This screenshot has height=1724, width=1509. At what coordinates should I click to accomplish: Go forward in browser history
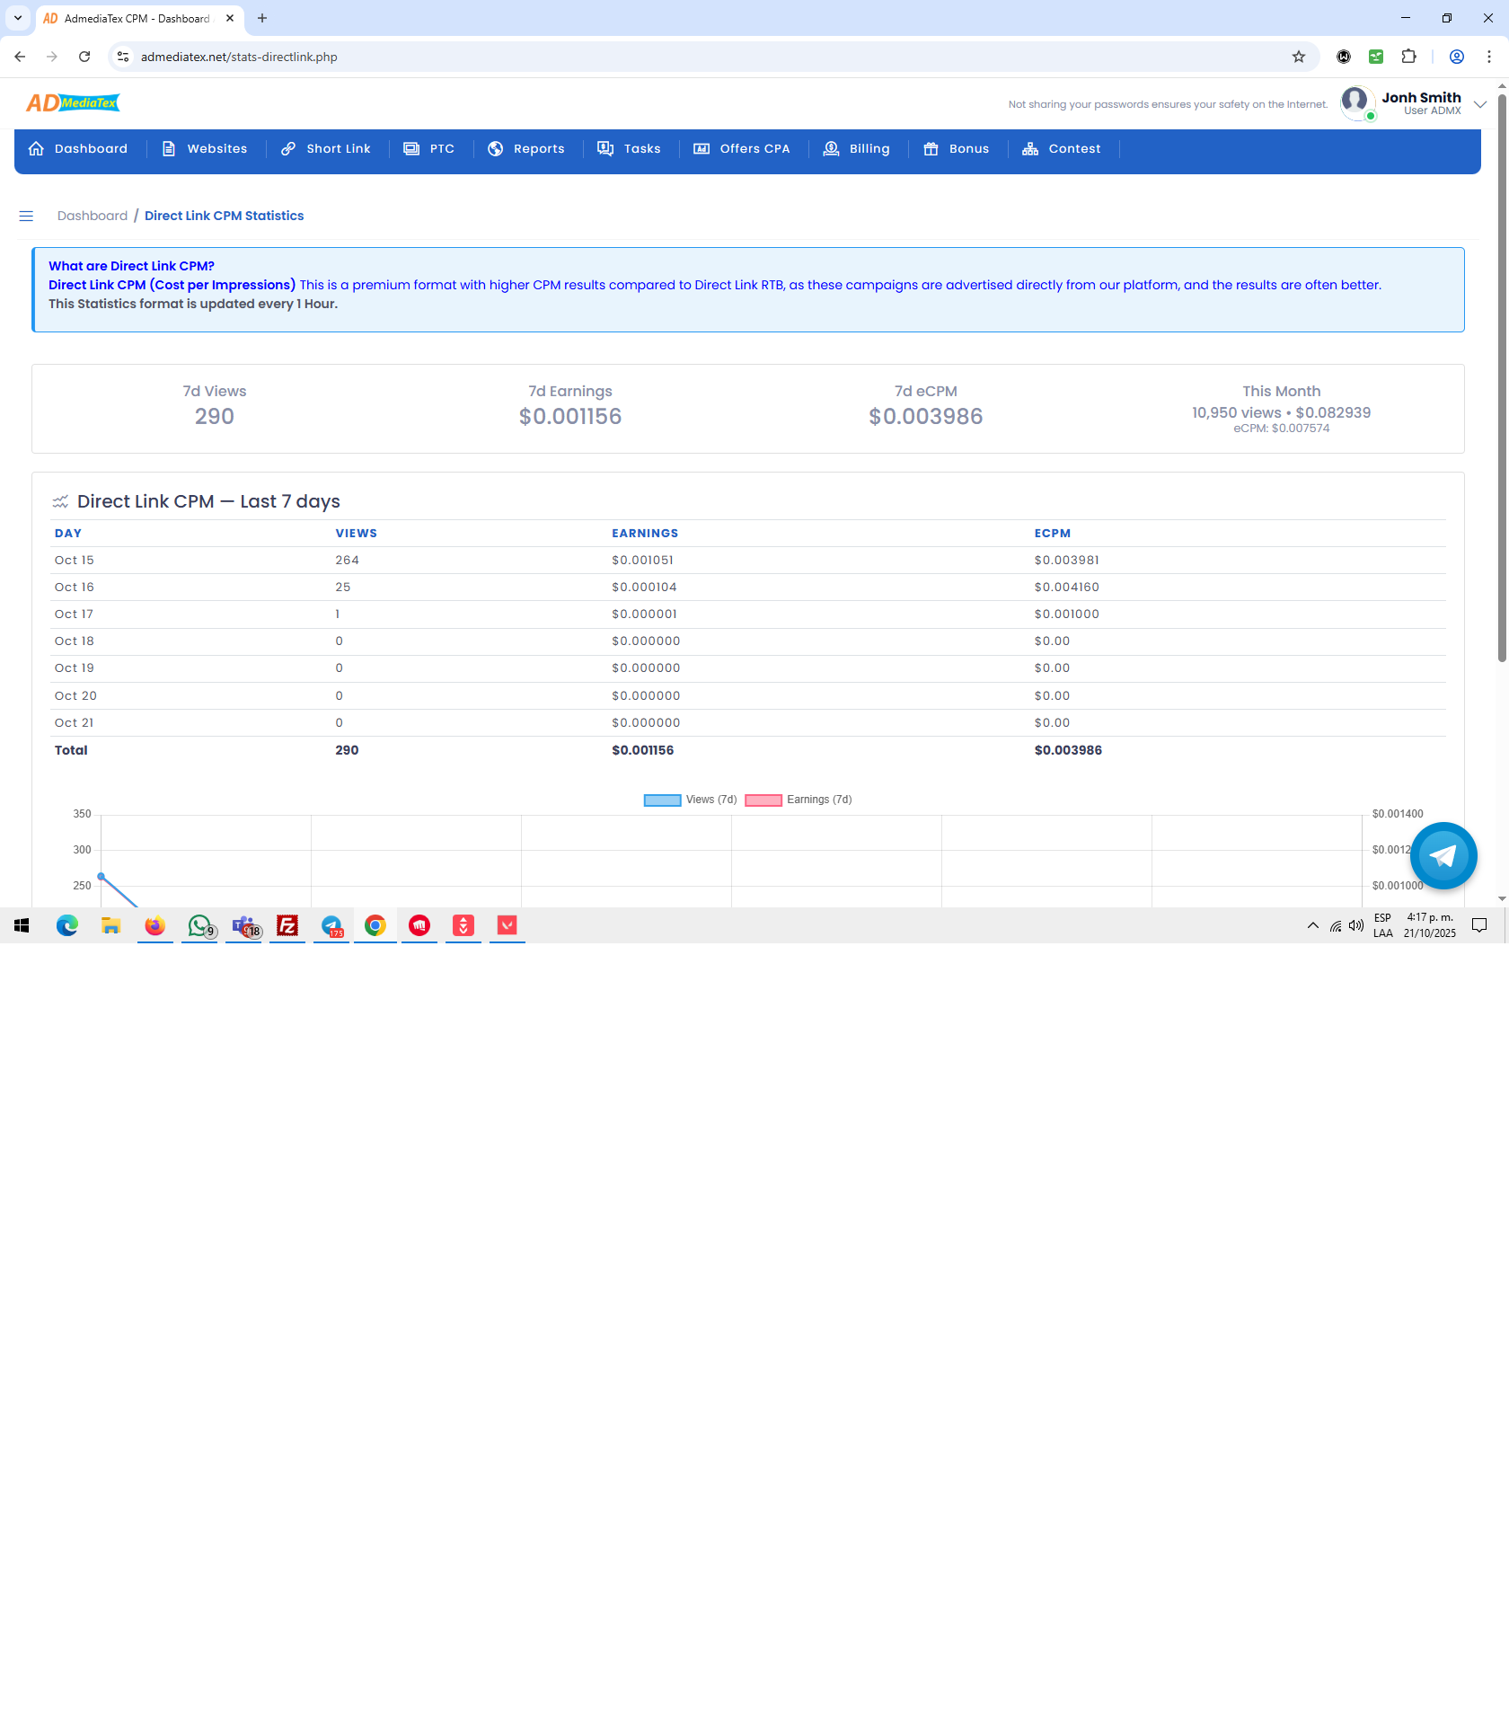pyautogui.click(x=52, y=57)
